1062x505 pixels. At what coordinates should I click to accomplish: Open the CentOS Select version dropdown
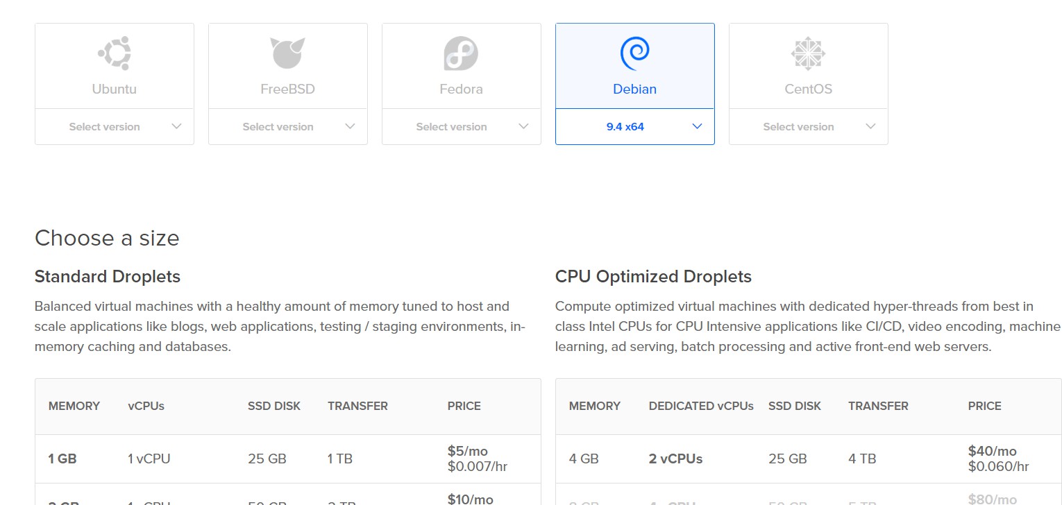pos(808,127)
